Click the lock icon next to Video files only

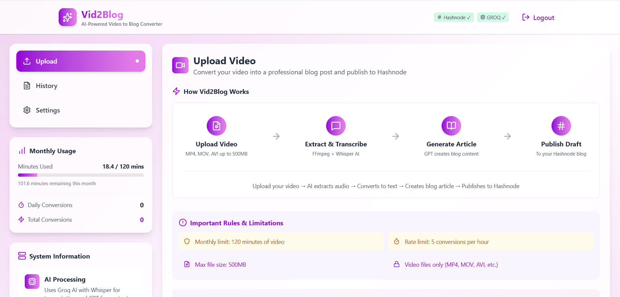point(397,264)
